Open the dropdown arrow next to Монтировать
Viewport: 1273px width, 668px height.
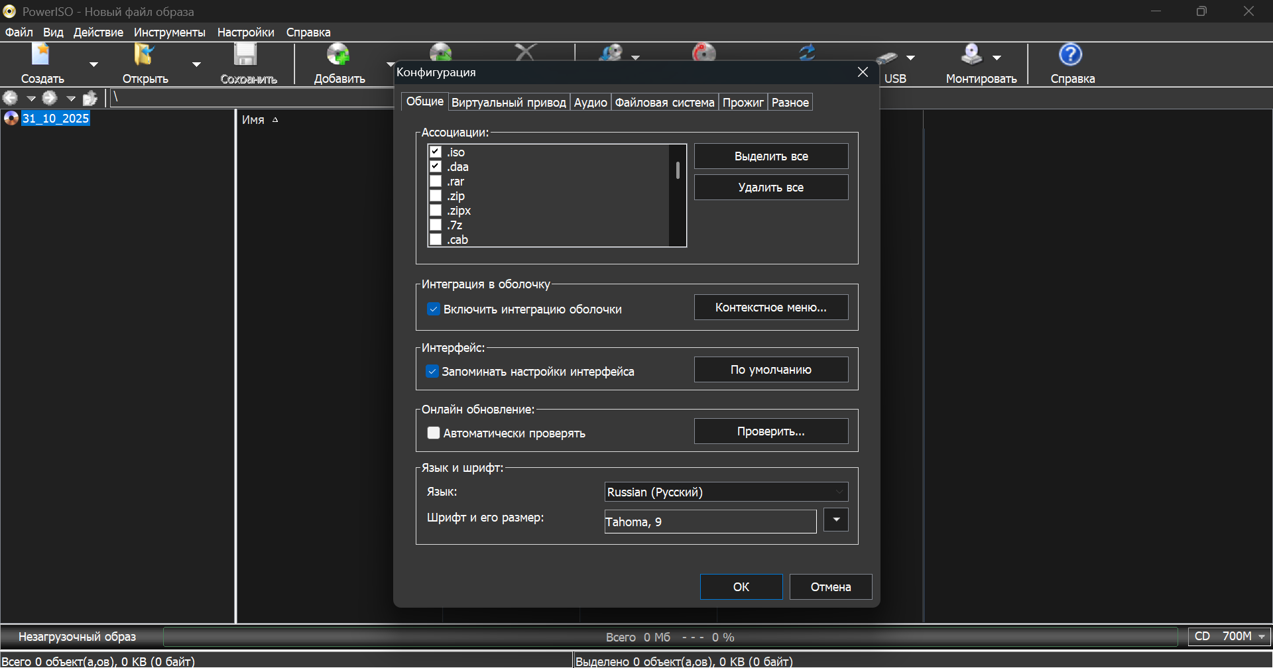pyautogui.click(x=997, y=58)
